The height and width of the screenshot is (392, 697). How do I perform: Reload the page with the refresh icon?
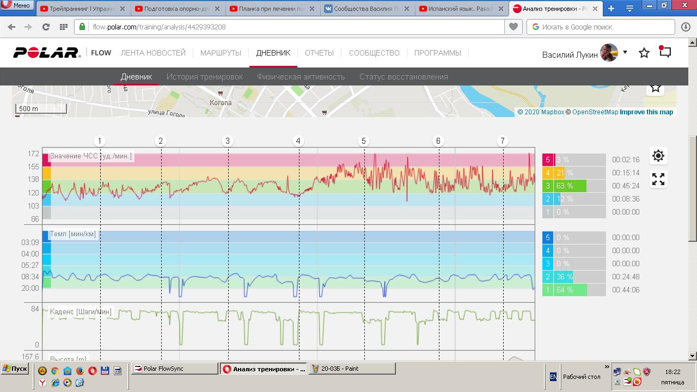click(x=46, y=27)
